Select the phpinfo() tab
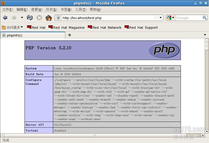The height and width of the screenshot is (143, 209). tap(33, 35)
